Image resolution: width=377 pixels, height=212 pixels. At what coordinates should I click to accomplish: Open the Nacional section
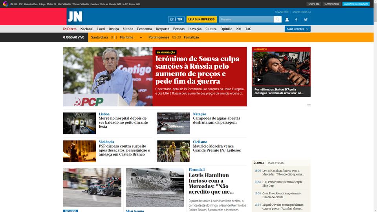87,29
